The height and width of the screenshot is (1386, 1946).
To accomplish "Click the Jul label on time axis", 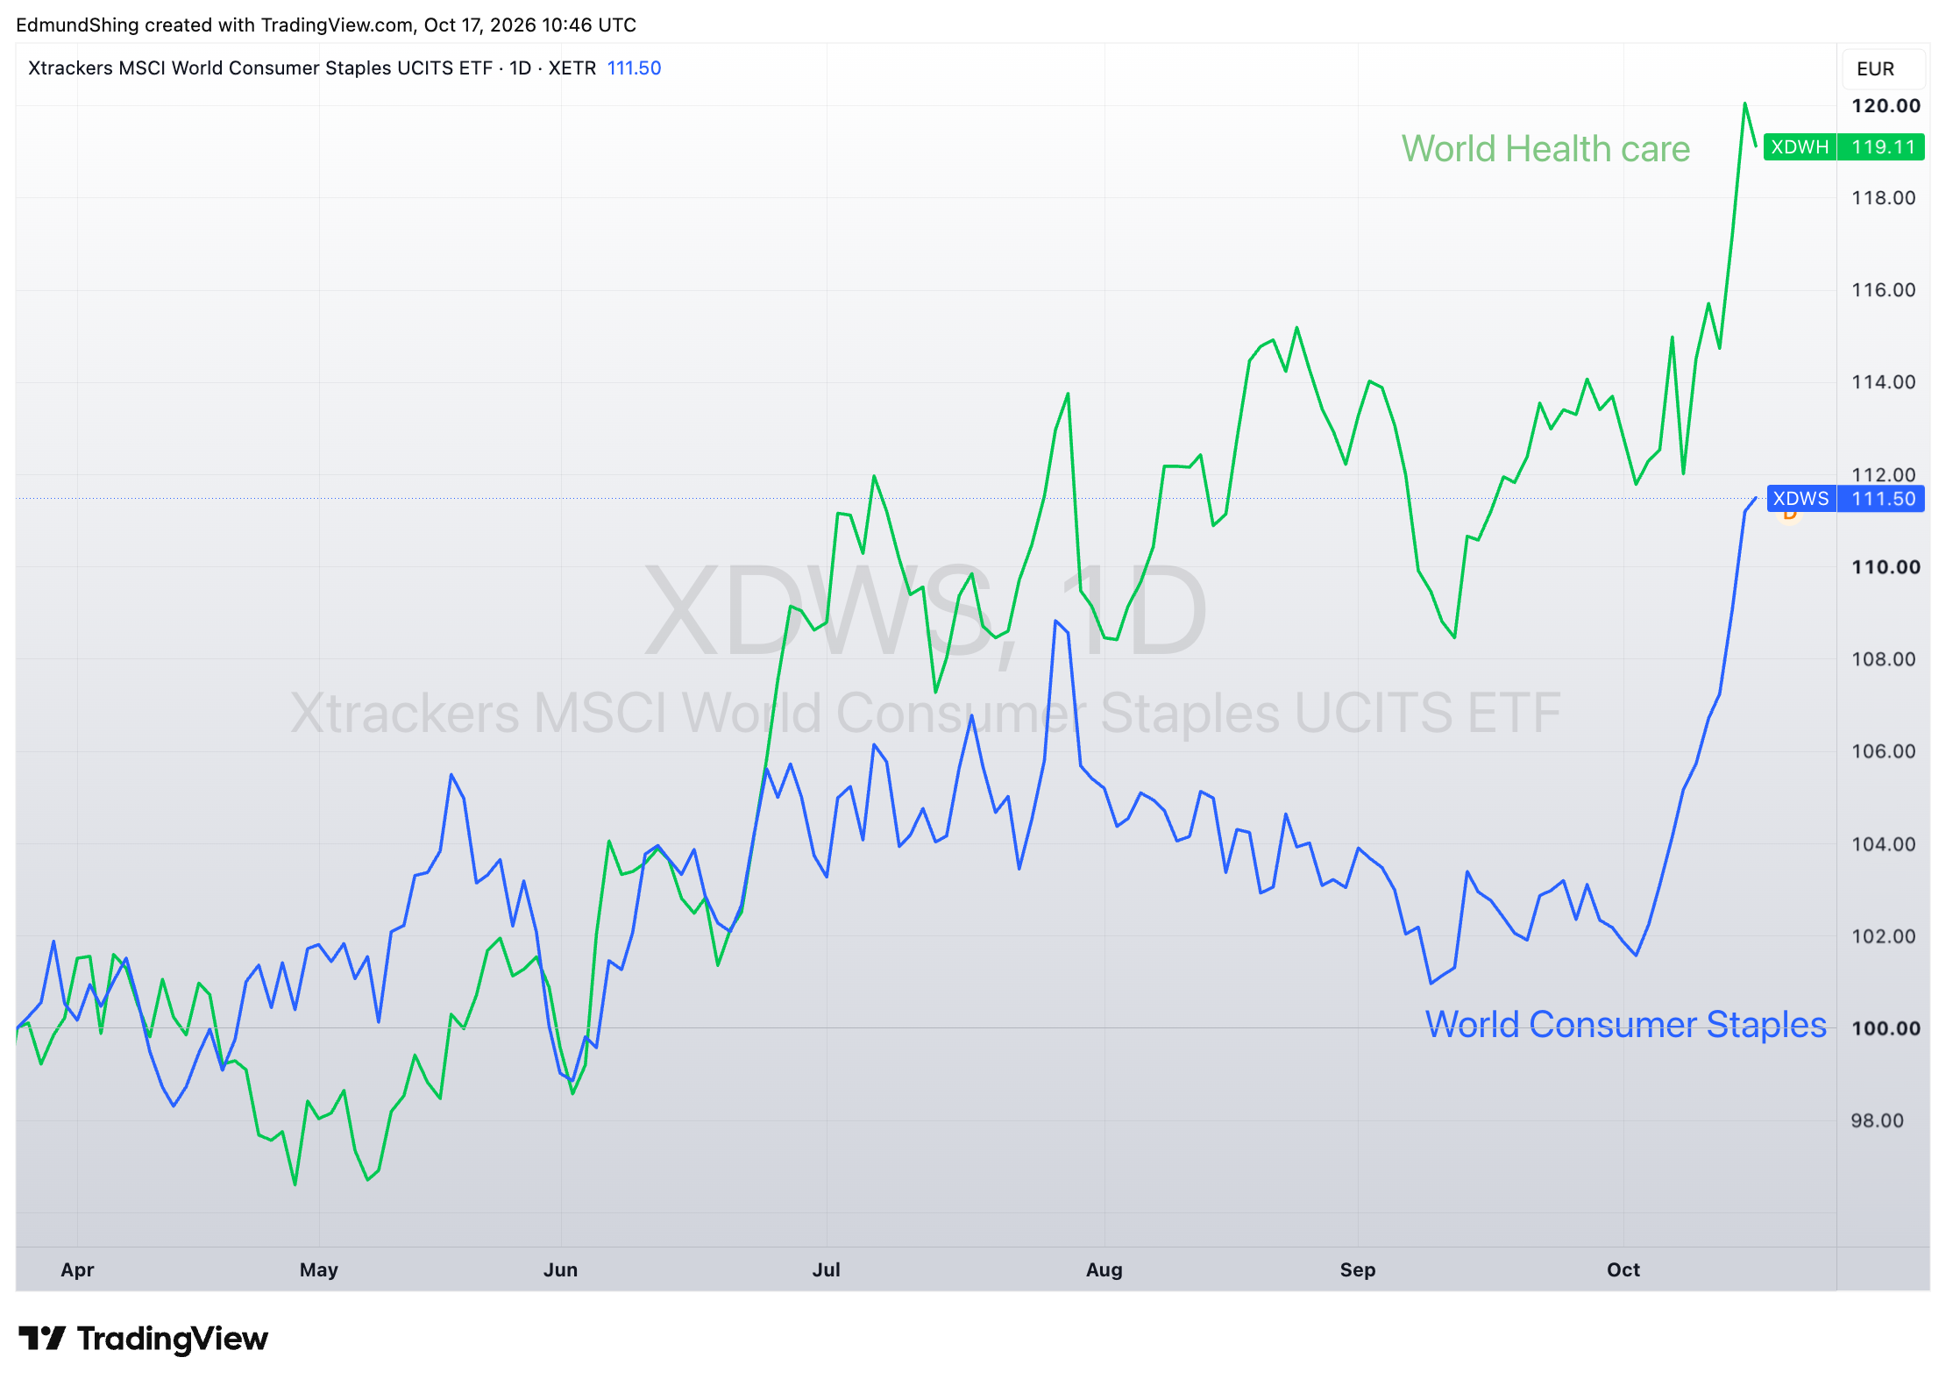I will click(826, 1269).
